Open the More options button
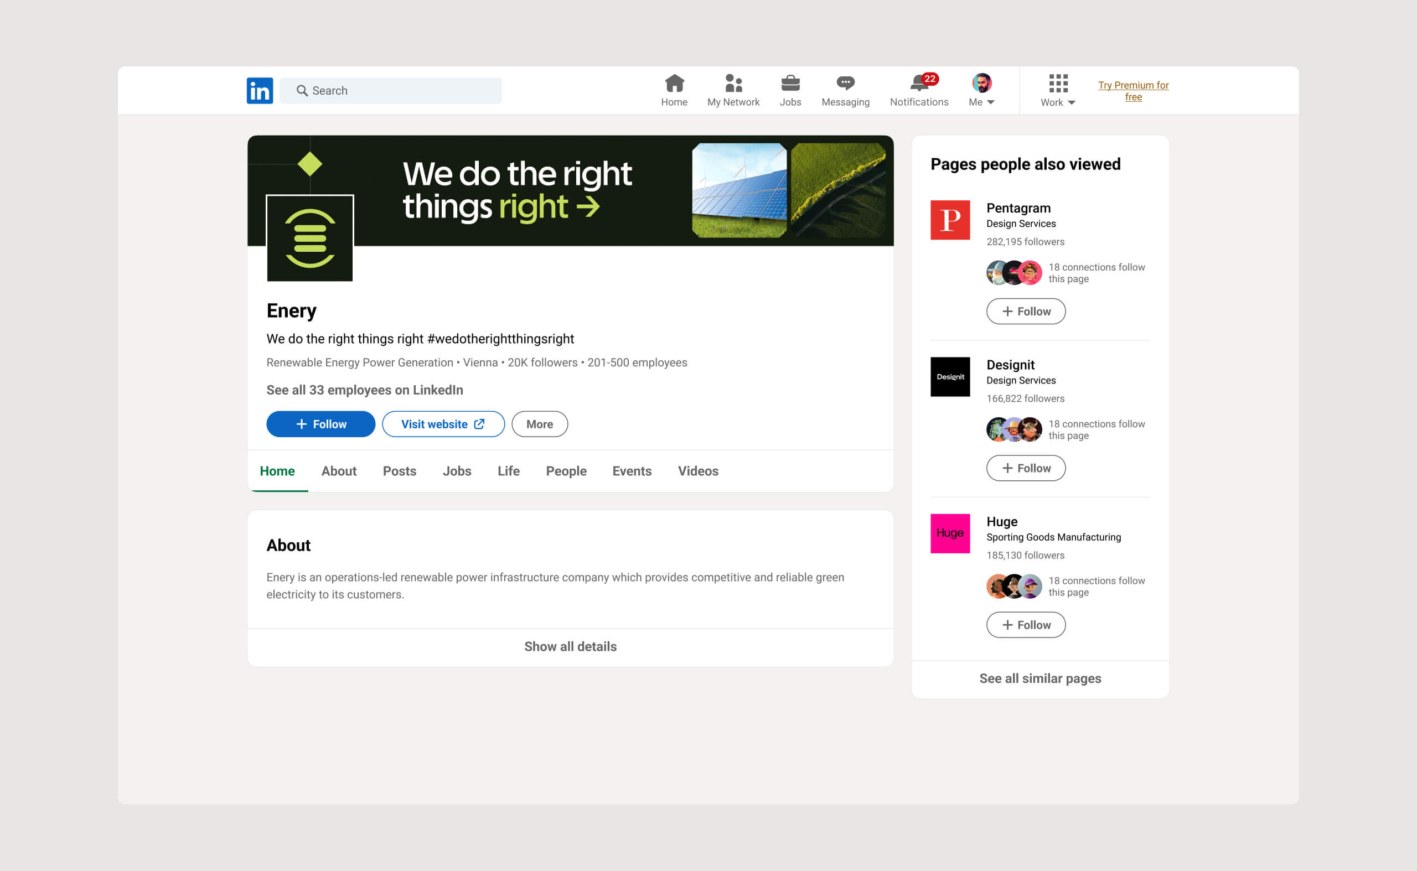The image size is (1417, 871). [x=539, y=424]
